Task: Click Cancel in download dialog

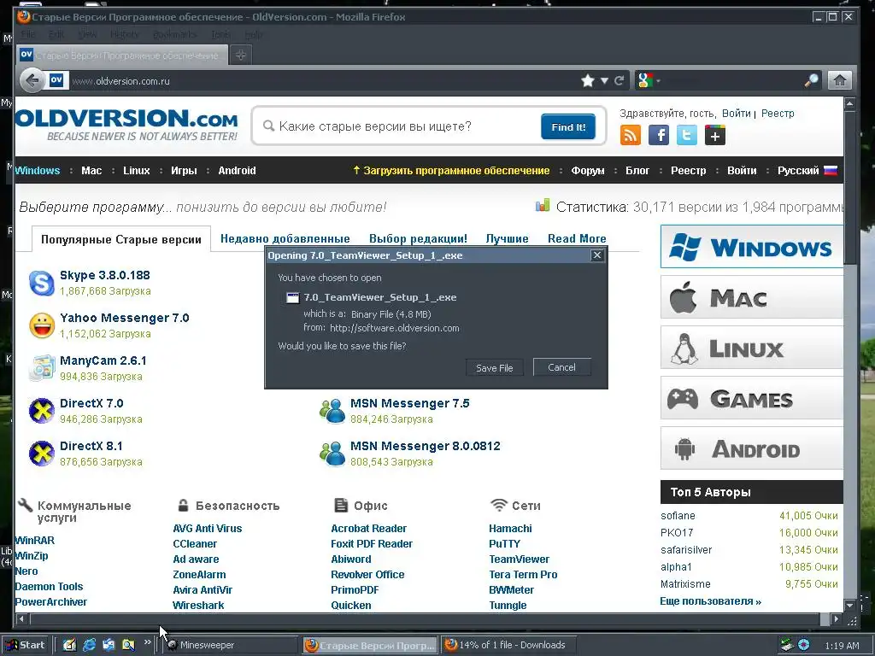Action: click(x=561, y=367)
